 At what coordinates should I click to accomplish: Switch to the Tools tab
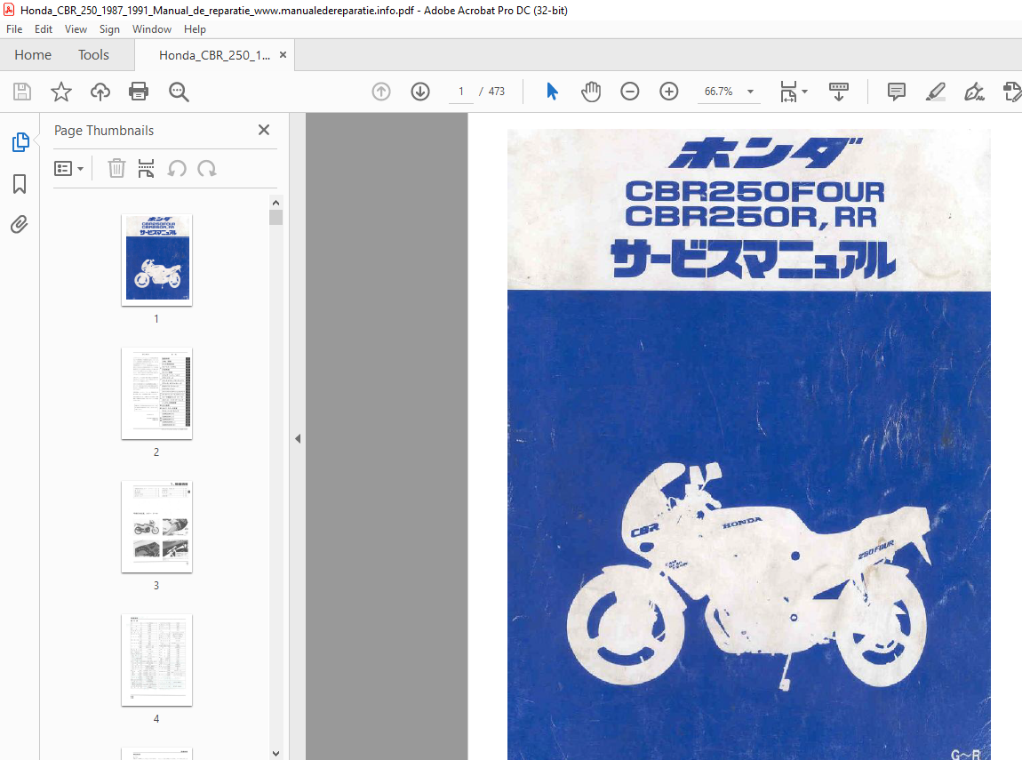pyautogui.click(x=94, y=55)
